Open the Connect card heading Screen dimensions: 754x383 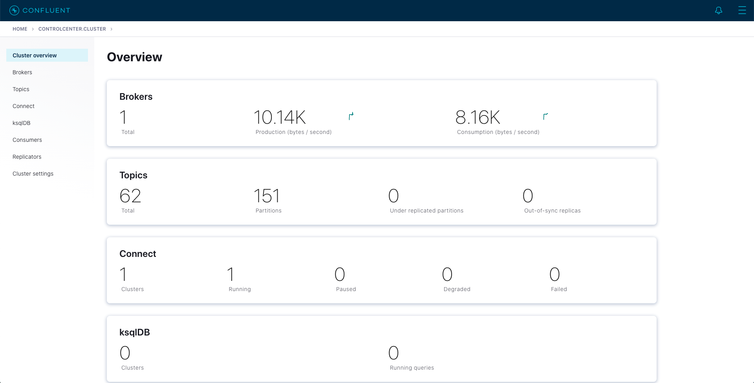coord(138,254)
